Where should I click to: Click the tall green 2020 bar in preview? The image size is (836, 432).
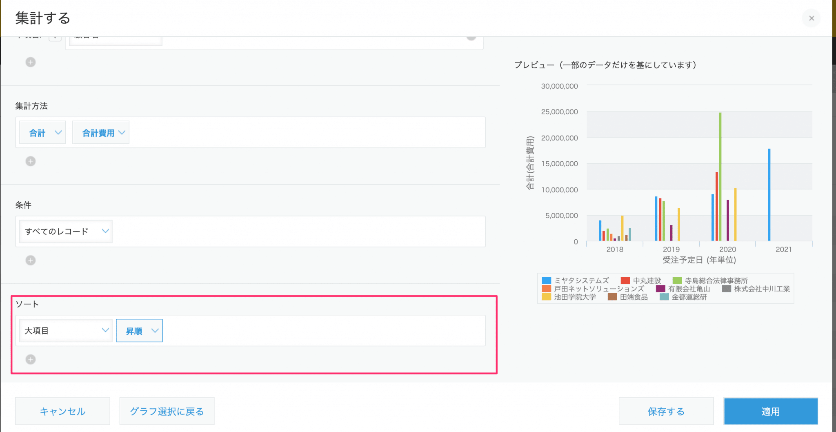click(x=720, y=176)
